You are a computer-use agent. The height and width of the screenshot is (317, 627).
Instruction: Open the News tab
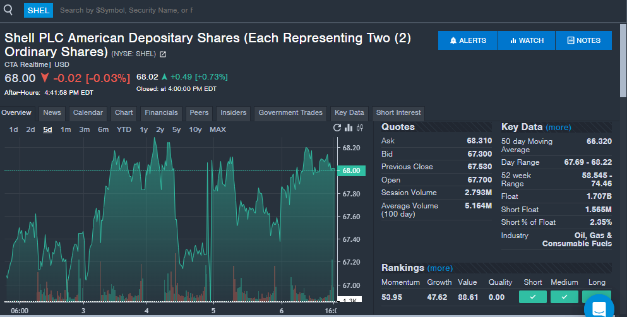(52, 113)
